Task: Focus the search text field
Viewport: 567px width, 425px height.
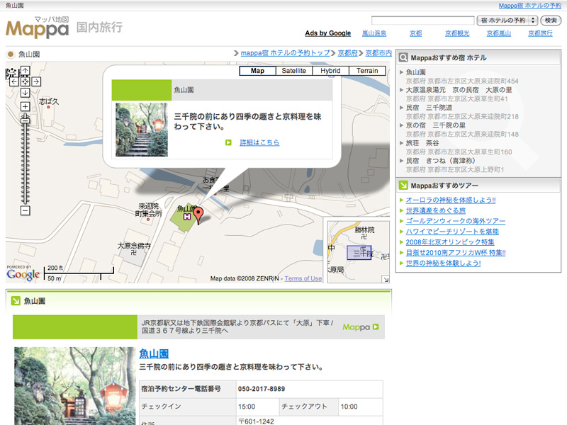Action: 422,21
